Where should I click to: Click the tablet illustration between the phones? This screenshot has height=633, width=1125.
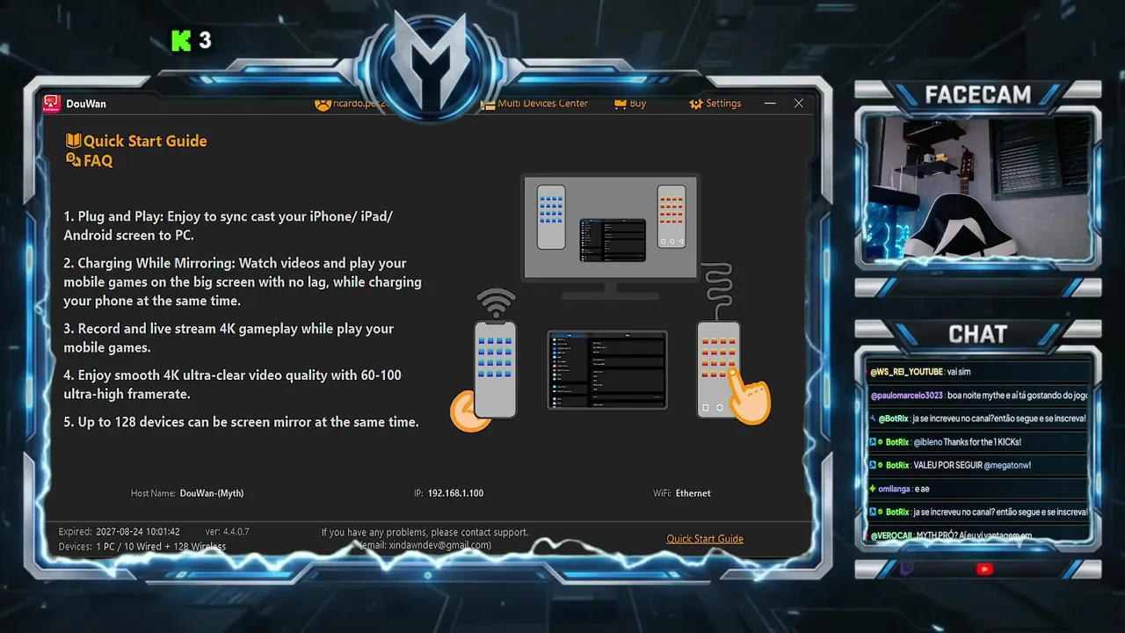pos(607,370)
